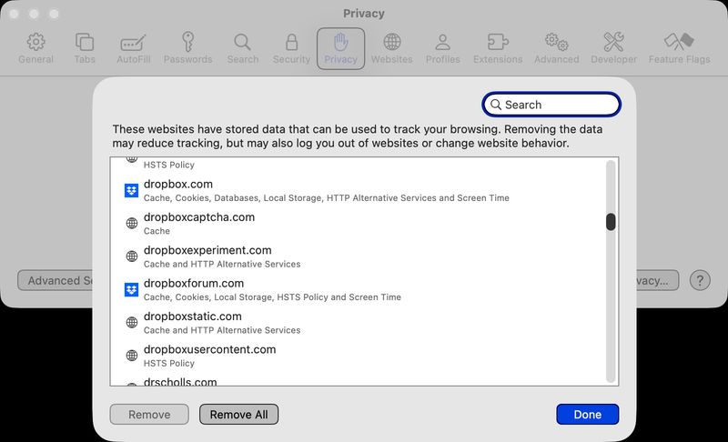The height and width of the screenshot is (442, 728).
Task: Select the Privacy hand icon tab
Action: (x=340, y=48)
